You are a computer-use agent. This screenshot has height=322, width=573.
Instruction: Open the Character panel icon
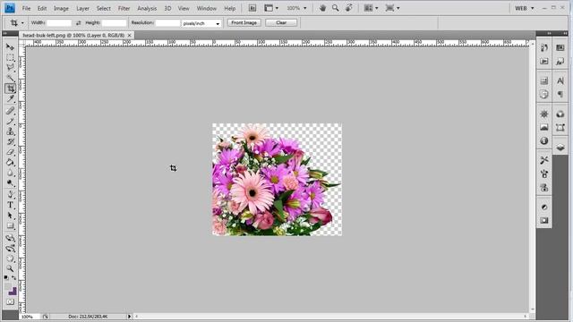pyautogui.click(x=560, y=81)
